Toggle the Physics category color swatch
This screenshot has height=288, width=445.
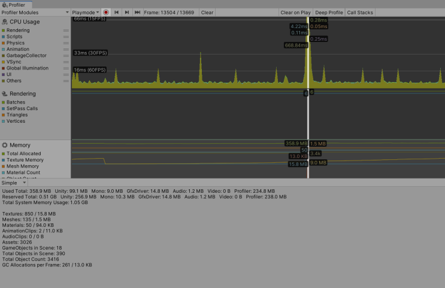click(4, 43)
